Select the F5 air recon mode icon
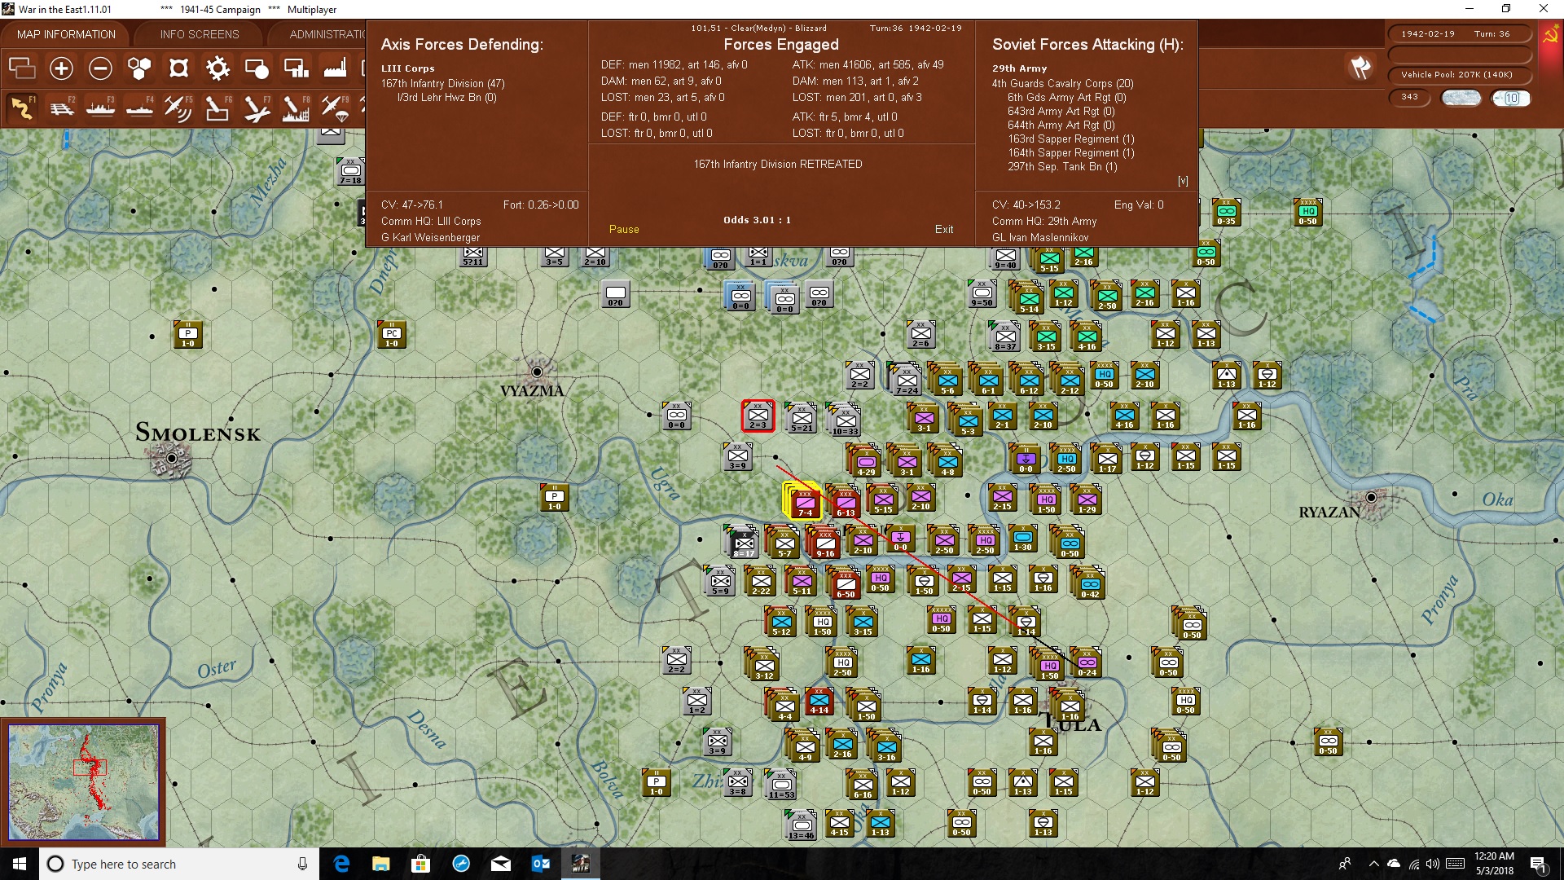The image size is (1564, 880). click(x=178, y=108)
